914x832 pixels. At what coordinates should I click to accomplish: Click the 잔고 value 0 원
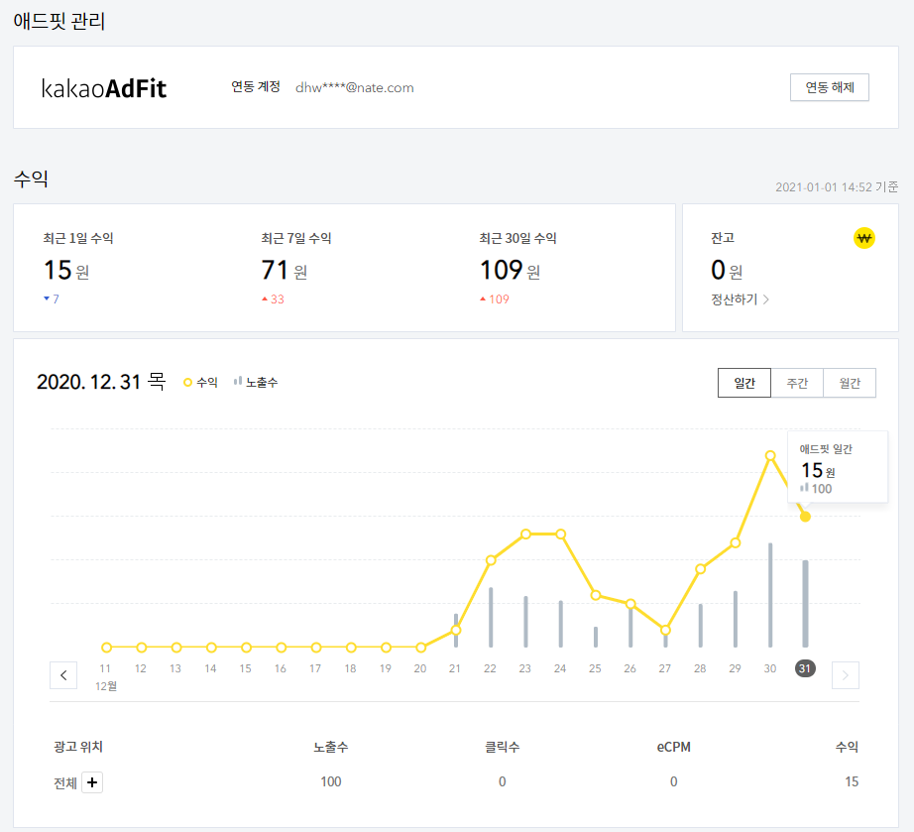727,271
